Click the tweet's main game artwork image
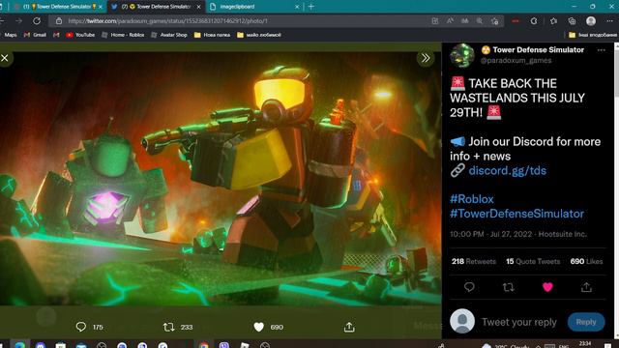Image resolution: width=619 pixels, height=348 pixels. point(221,178)
